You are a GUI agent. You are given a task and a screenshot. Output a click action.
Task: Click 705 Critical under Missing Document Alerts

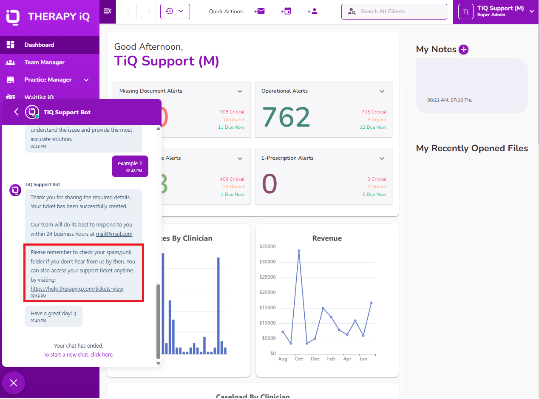click(x=232, y=112)
